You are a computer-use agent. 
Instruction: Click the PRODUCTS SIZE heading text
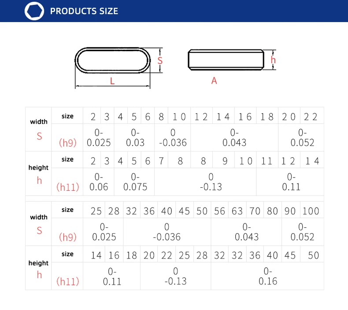[84, 11]
